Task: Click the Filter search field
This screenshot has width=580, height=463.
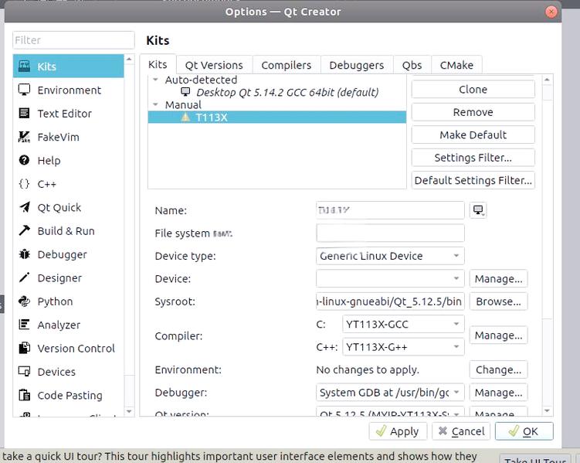Action: [73, 40]
